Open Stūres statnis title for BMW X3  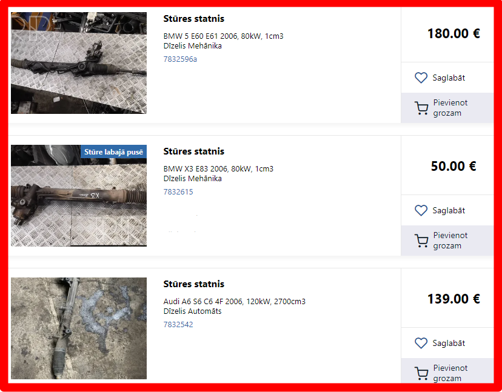193,151
